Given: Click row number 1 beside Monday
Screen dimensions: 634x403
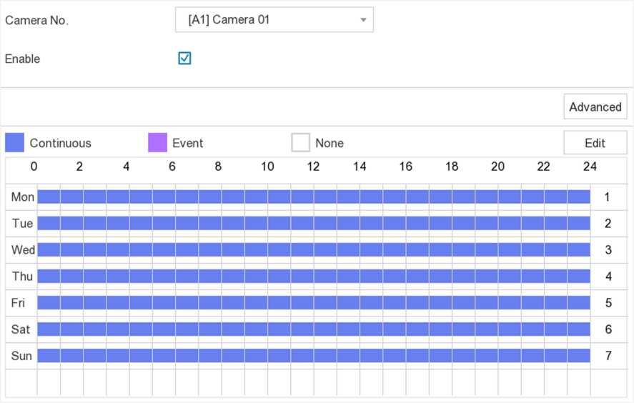Looking at the screenshot, I should pos(608,196).
